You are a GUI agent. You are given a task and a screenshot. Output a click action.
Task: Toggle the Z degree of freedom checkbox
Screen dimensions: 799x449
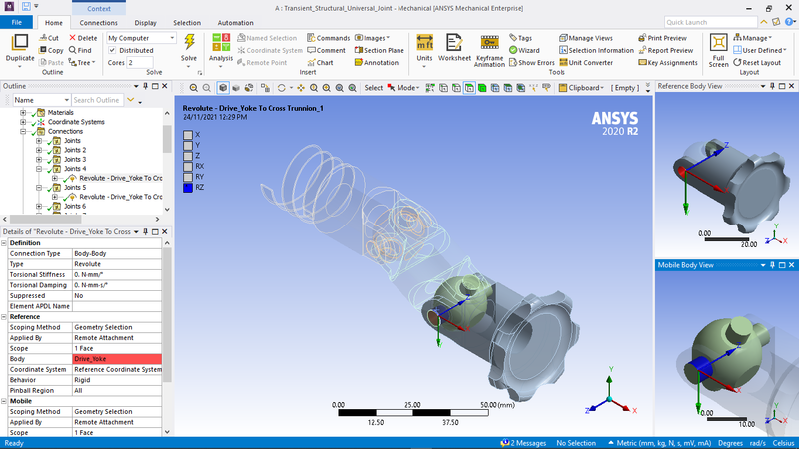click(188, 156)
